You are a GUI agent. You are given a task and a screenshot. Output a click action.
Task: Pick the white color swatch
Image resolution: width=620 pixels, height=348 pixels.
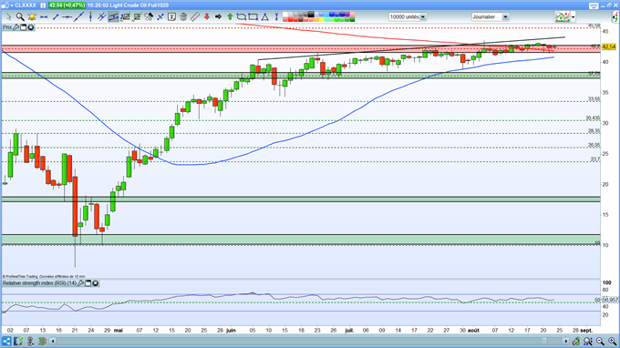click(x=285, y=15)
